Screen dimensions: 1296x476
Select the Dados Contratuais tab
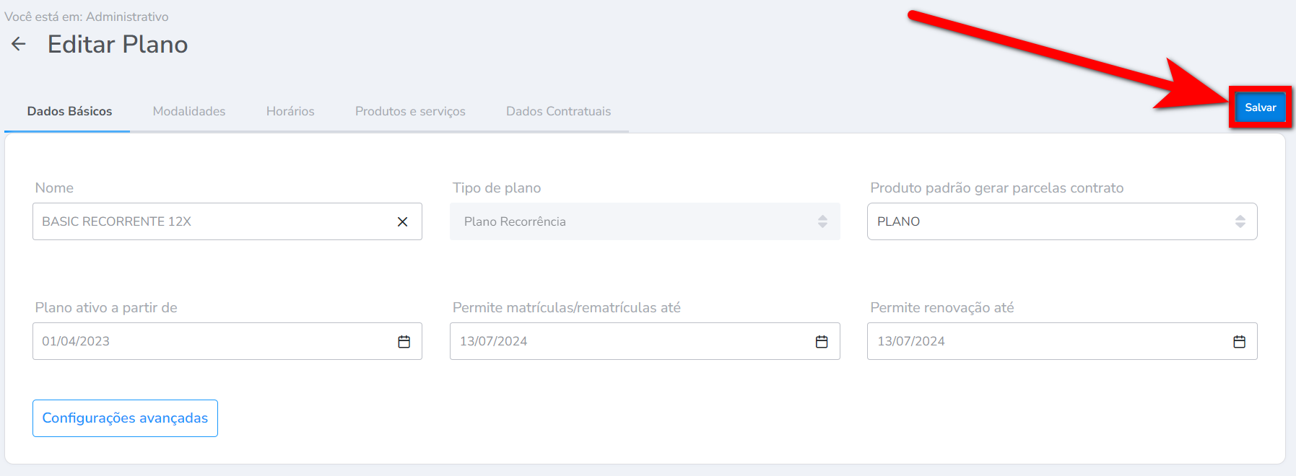tap(558, 111)
